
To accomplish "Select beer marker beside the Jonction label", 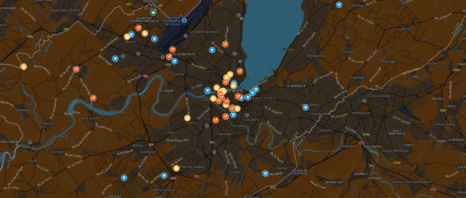I will (x=213, y=99).
